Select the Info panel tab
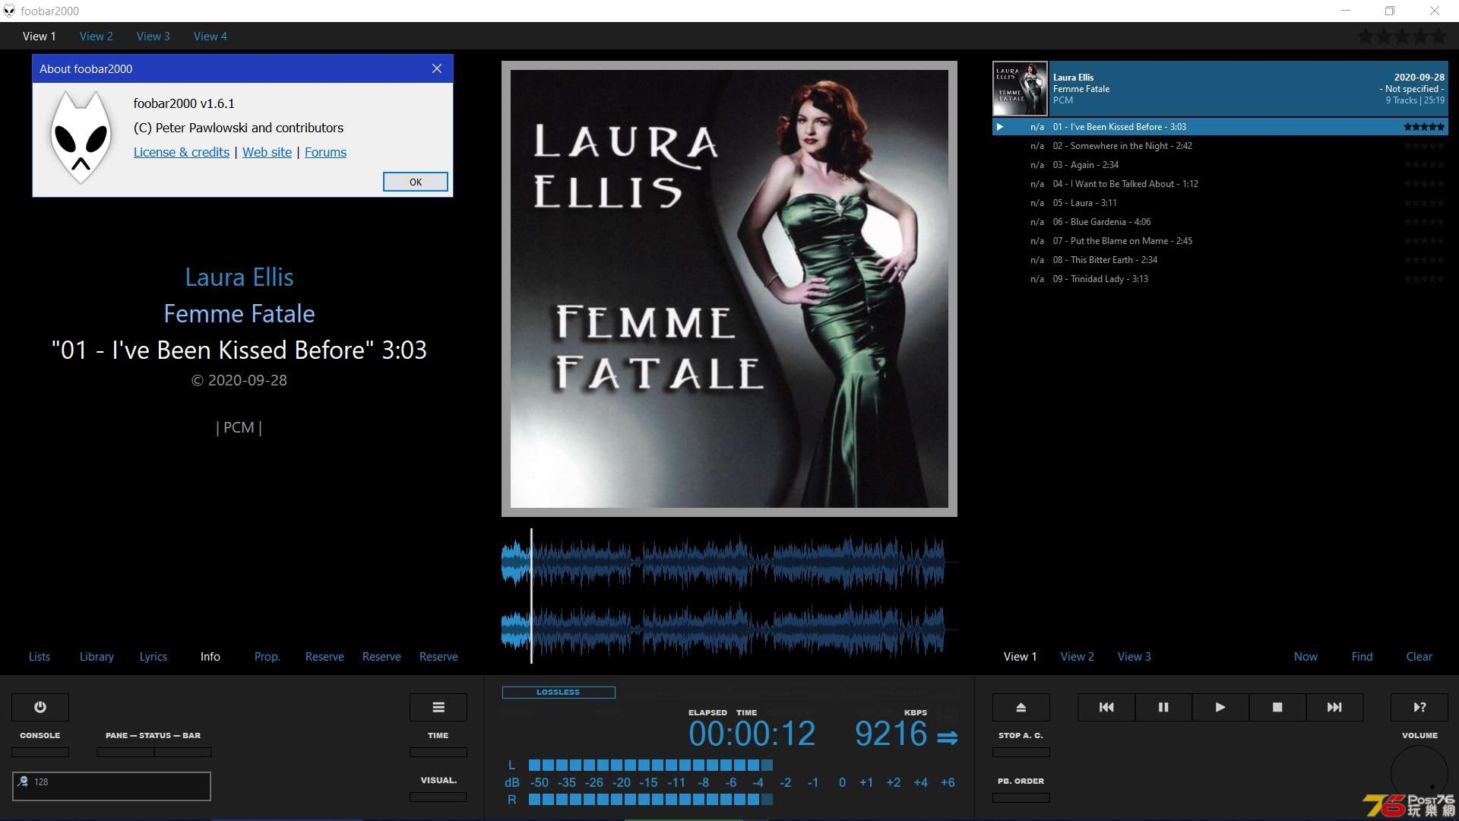This screenshot has width=1459, height=821. [210, 657]
